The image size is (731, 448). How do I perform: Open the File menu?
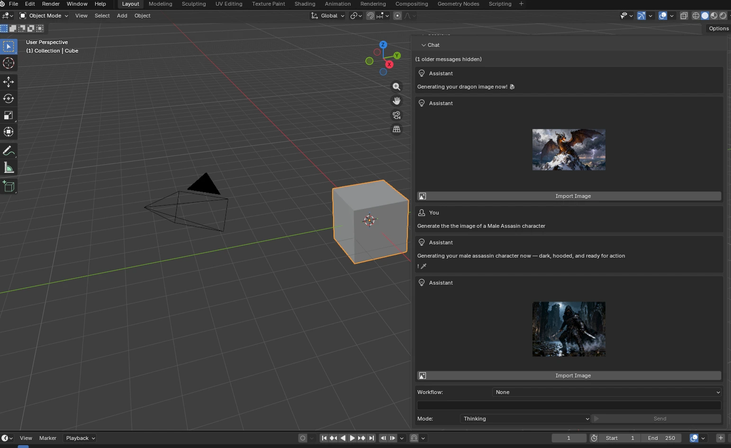tap(14, 4)
